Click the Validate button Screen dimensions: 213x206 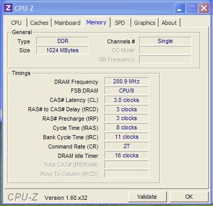point(147,197)
